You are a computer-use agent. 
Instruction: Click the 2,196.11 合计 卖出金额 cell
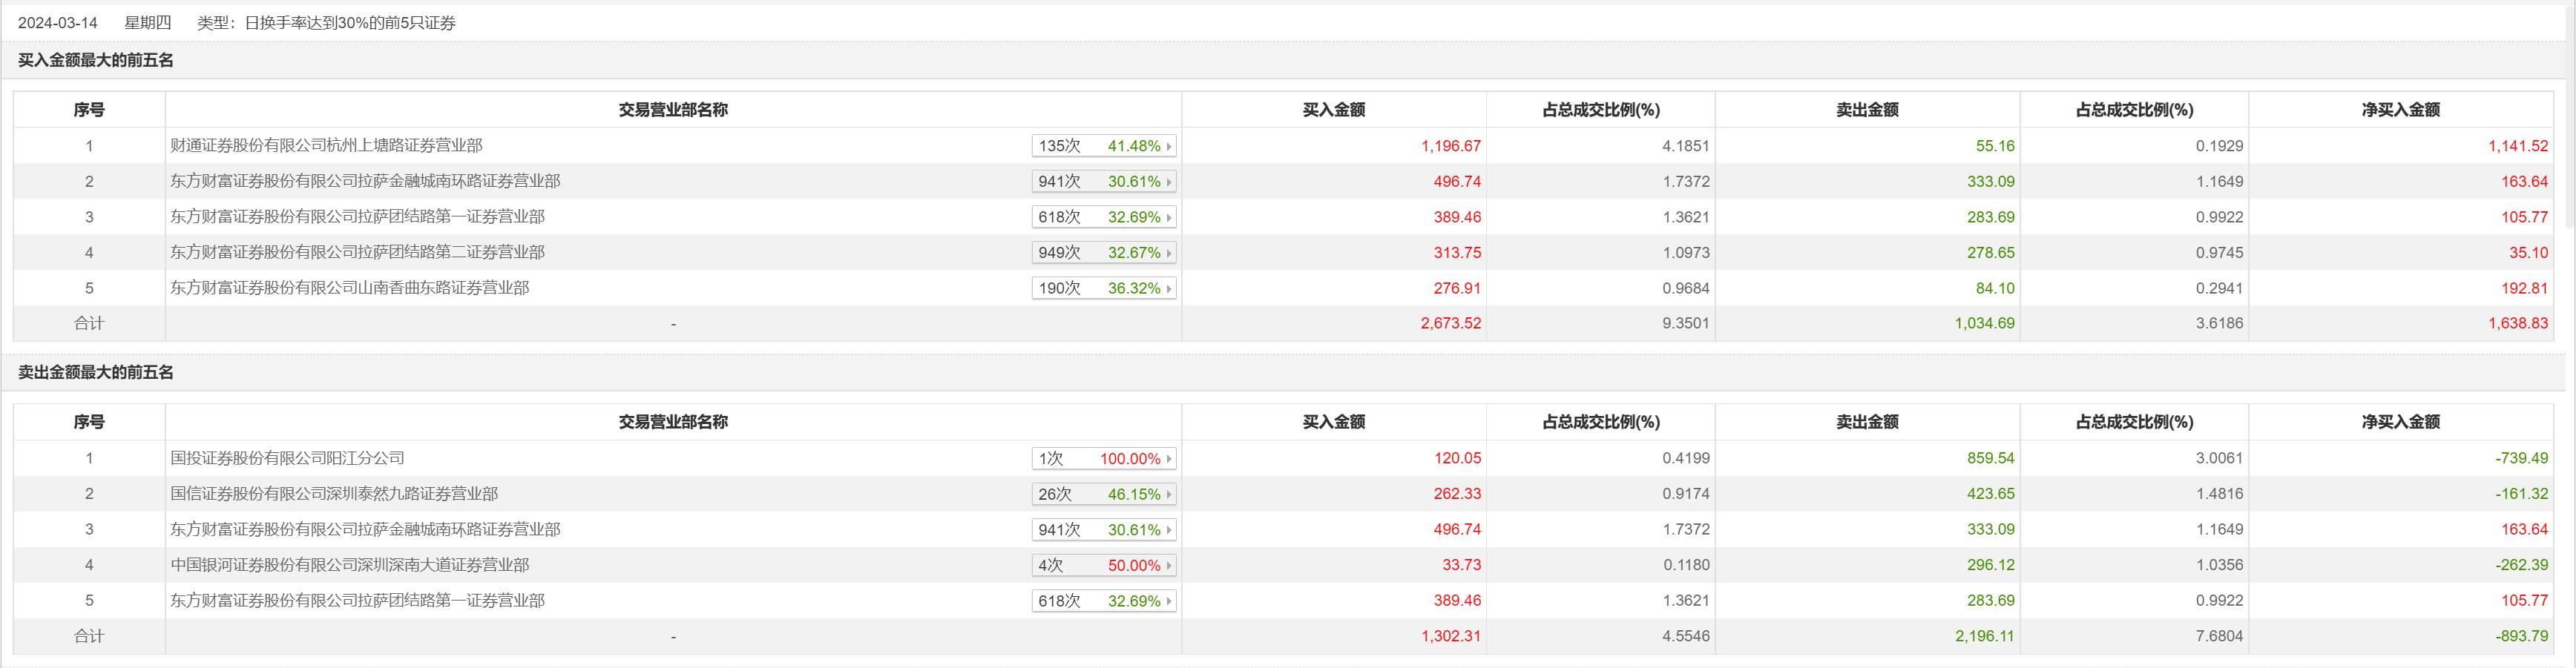pyautogui.click(x=1984, y=636)
